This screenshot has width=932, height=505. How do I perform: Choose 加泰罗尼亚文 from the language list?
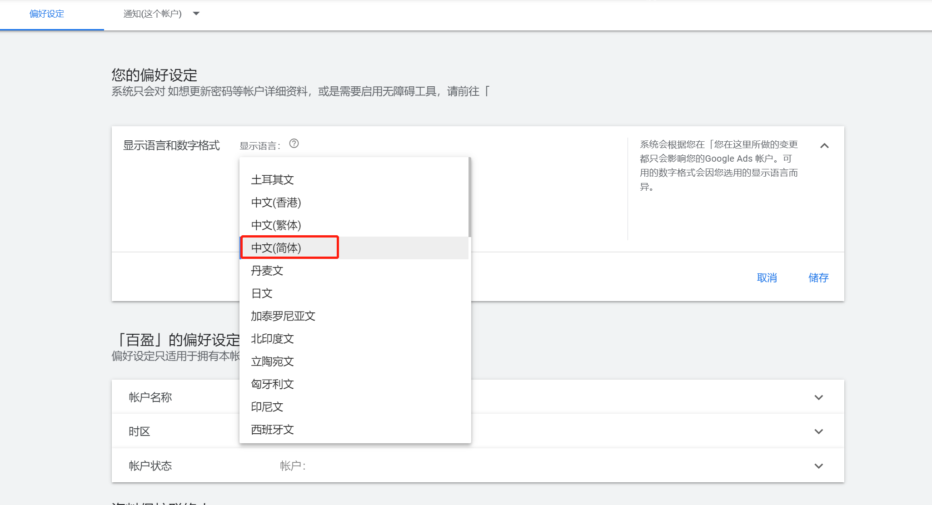click(283, 316)
